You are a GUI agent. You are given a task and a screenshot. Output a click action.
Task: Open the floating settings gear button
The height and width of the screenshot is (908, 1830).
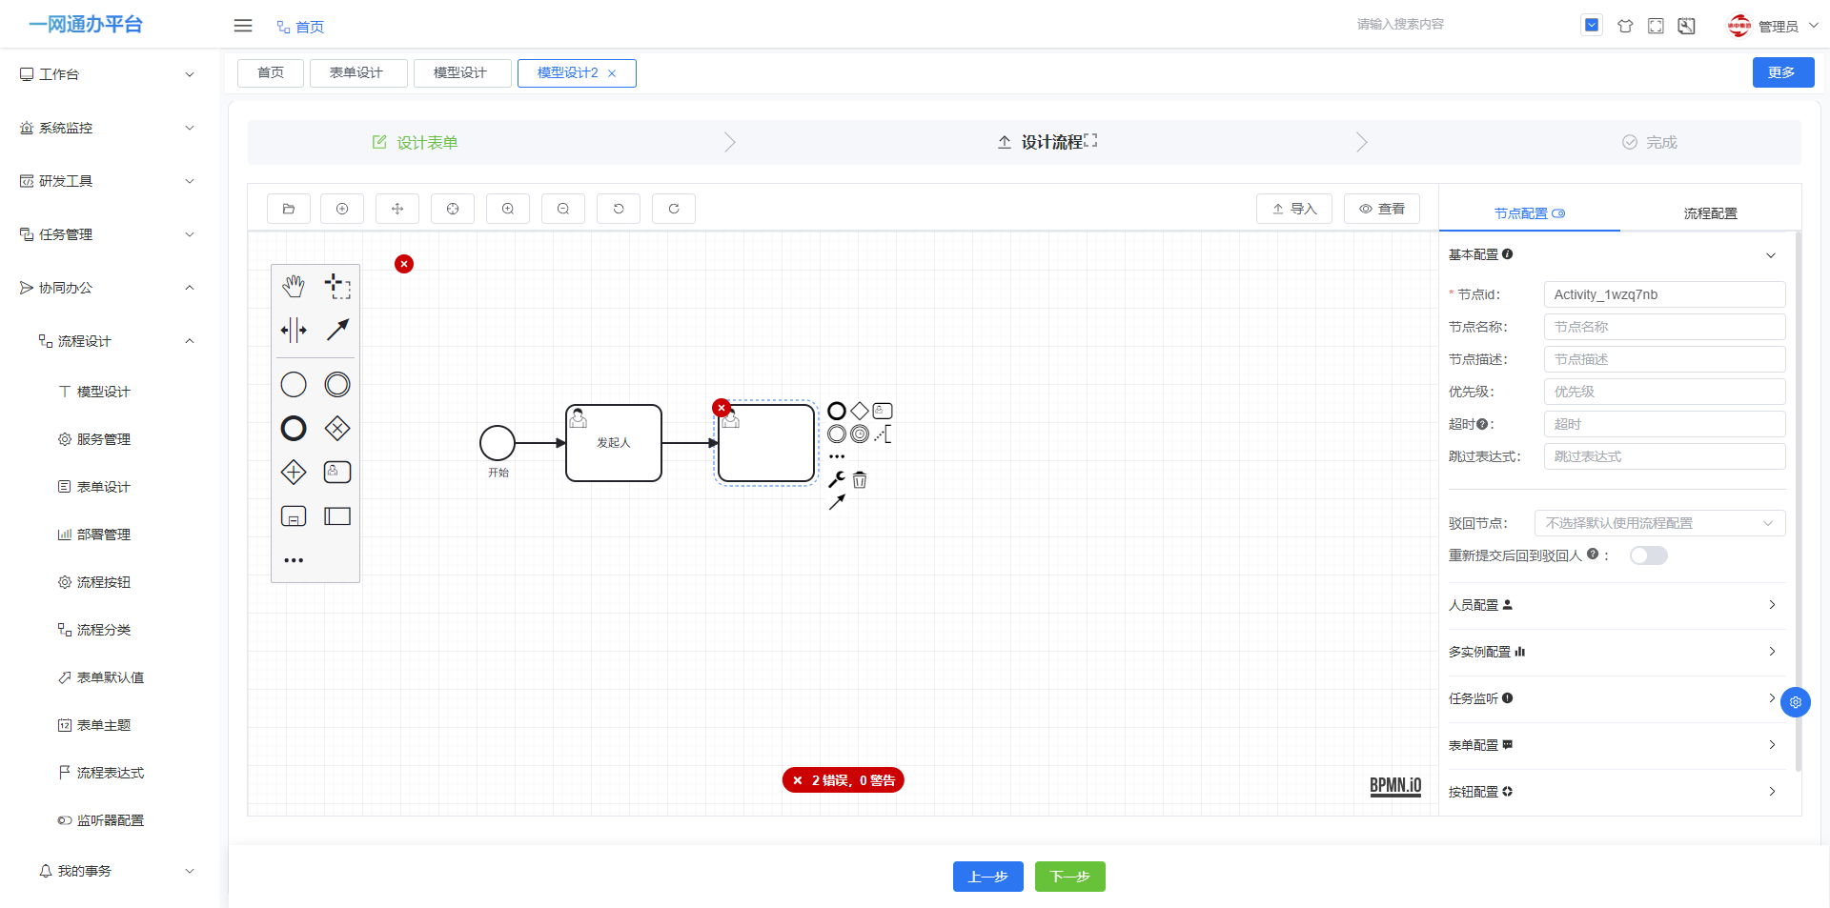(x=1796, y=702)
